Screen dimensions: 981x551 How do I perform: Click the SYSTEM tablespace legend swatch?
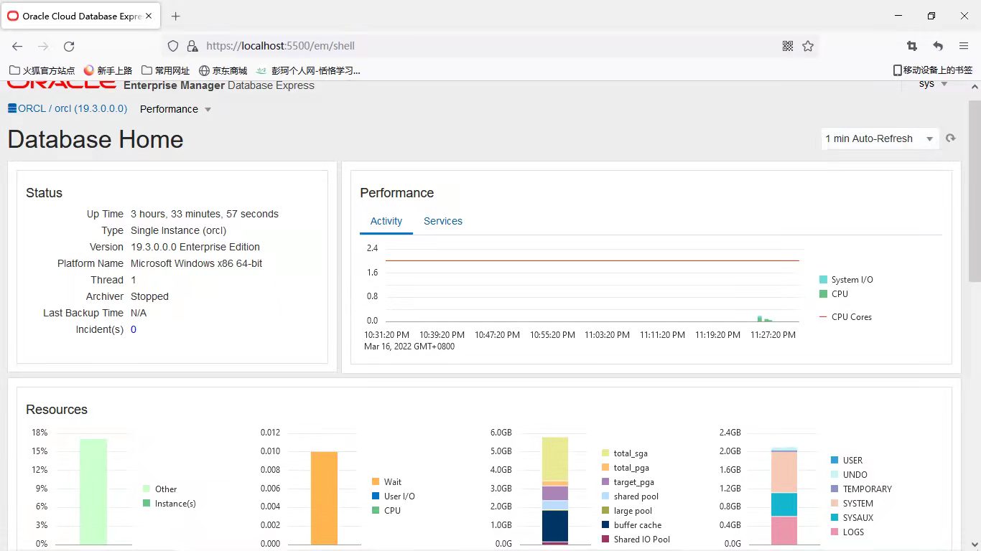(834, 504)
